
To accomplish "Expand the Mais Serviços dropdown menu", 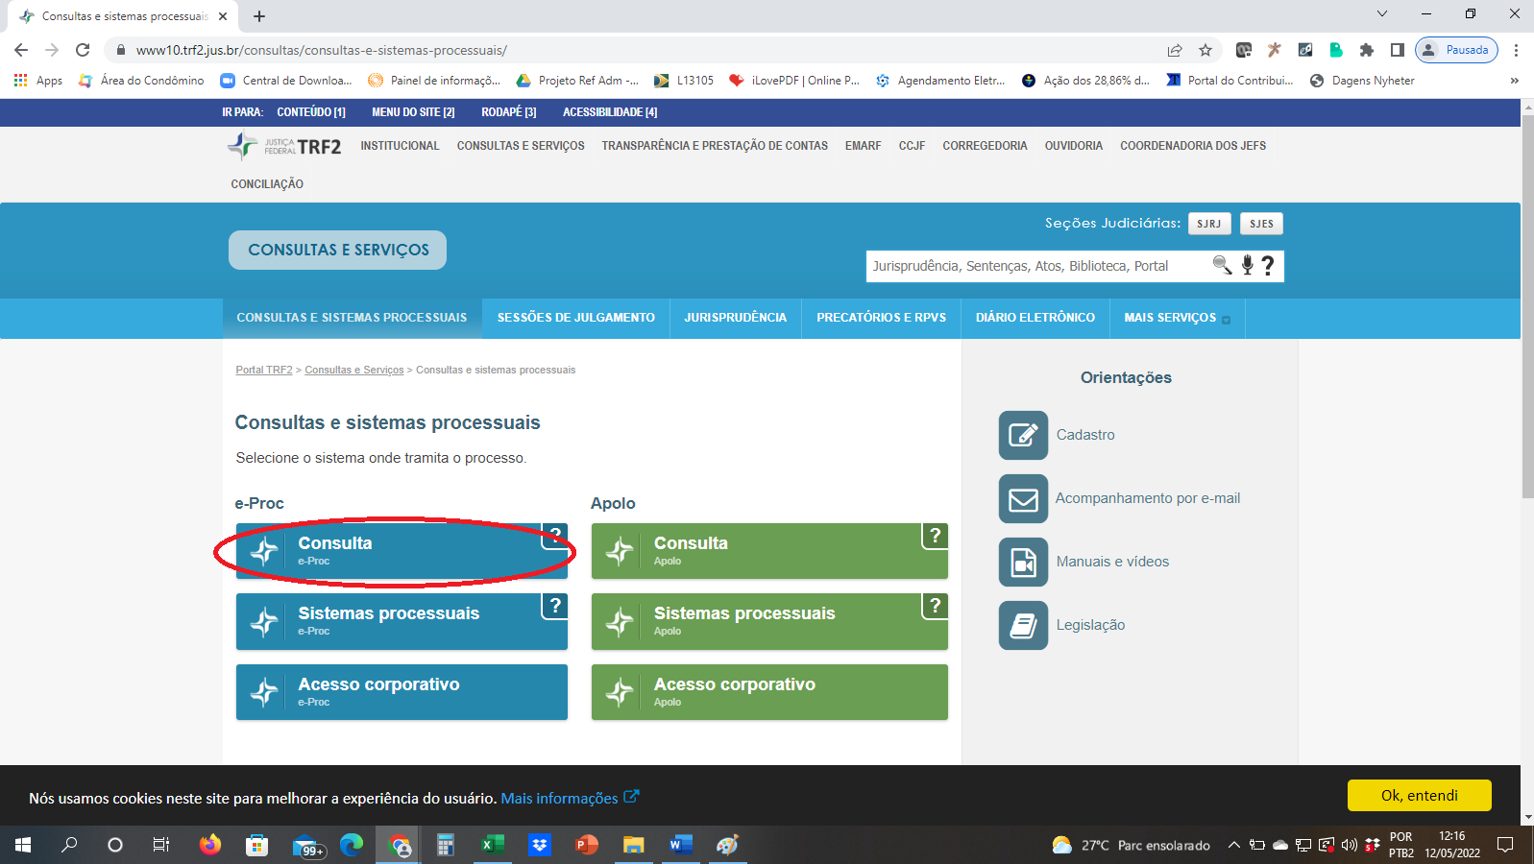I will click(x=1177, y=318).
